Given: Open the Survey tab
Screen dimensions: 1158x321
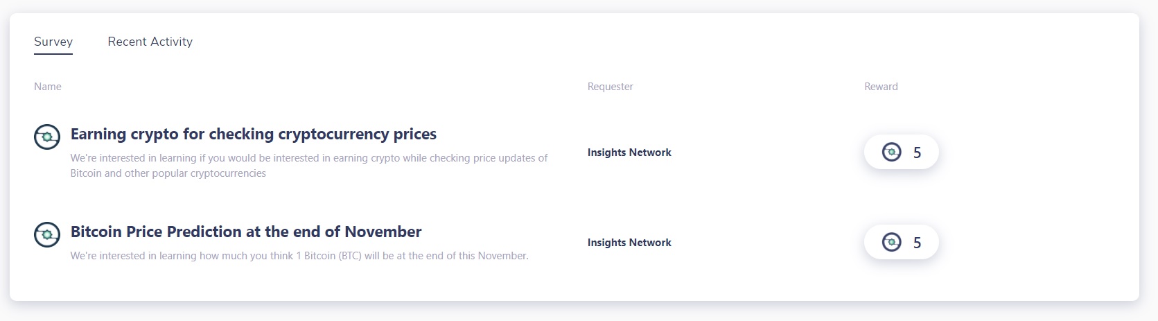Looking at the screenshot, I should pos(53,42).
